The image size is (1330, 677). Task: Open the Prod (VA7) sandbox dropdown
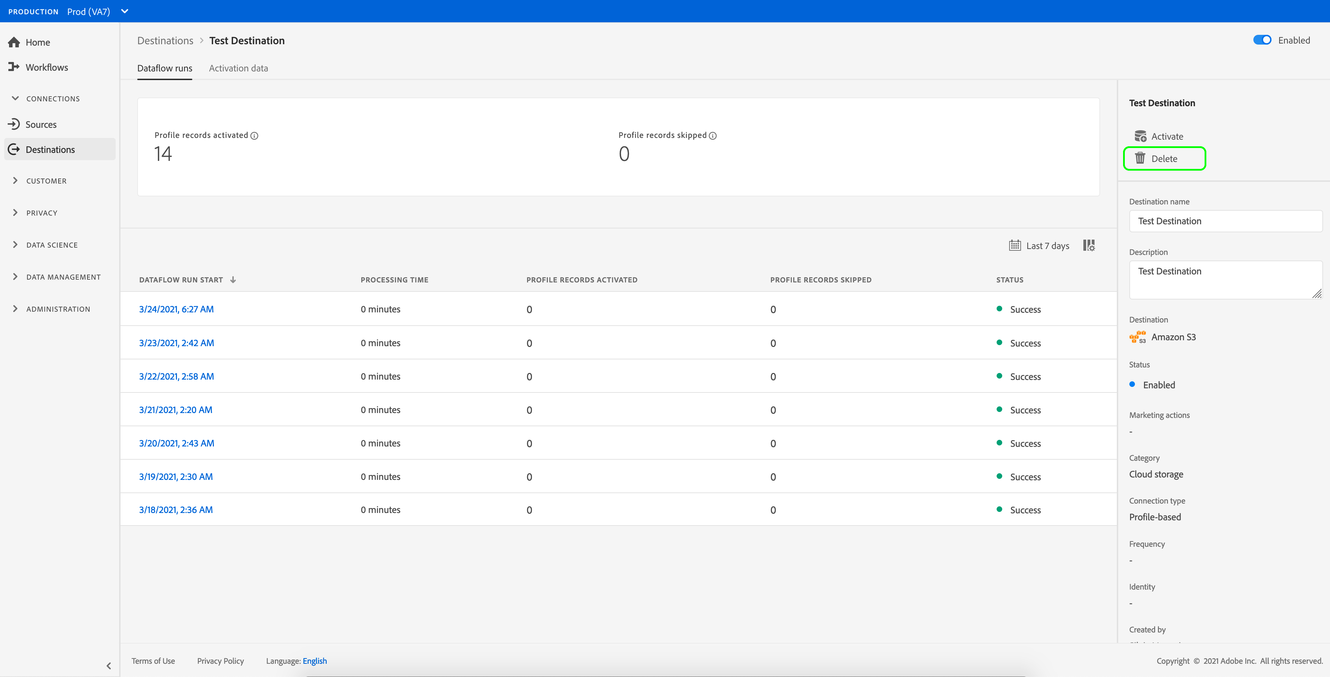pos(124,11)
